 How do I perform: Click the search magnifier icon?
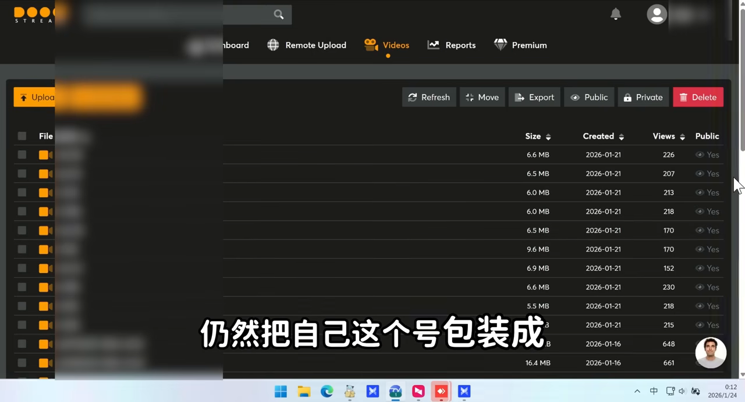279,15
